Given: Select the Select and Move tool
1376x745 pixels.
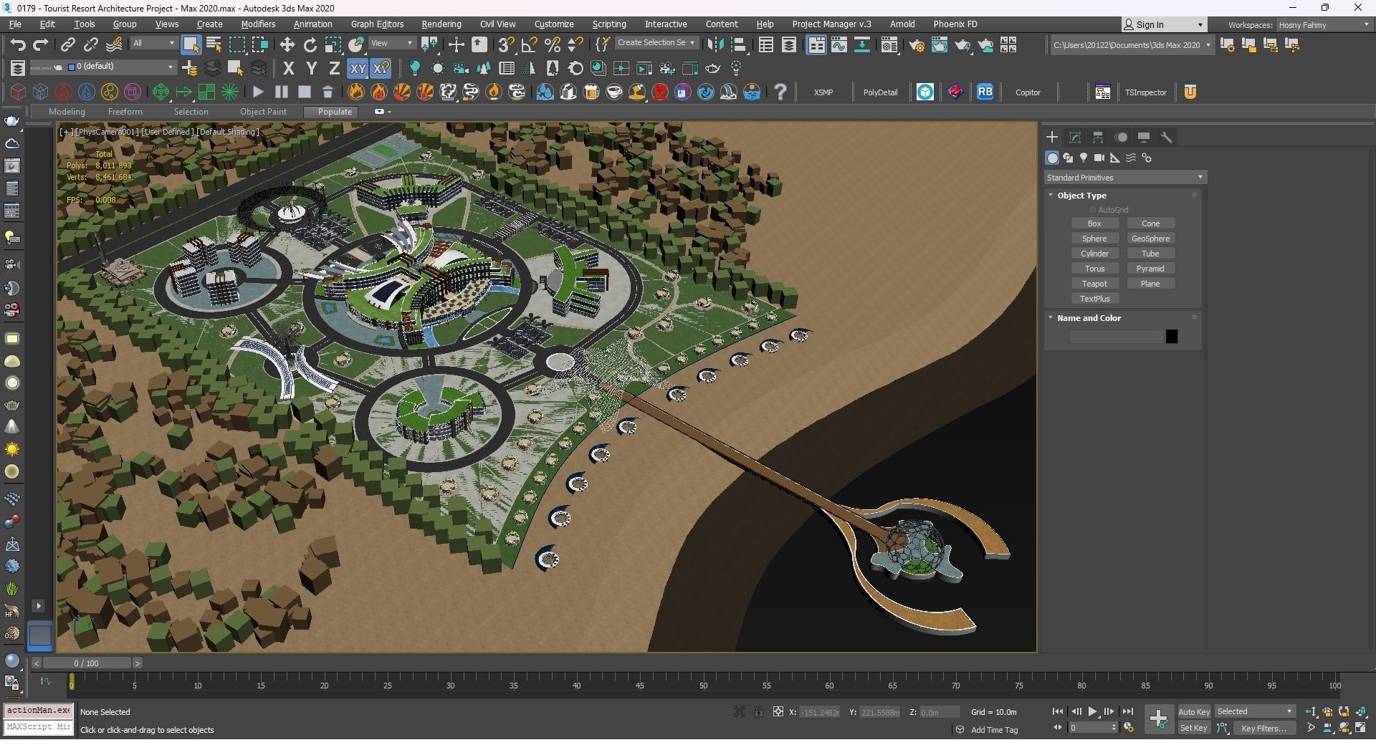Looking at the screenshot, I should tap(287, 44).
